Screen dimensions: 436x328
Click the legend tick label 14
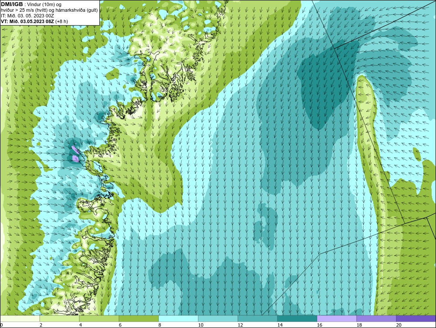click(280, 325)
